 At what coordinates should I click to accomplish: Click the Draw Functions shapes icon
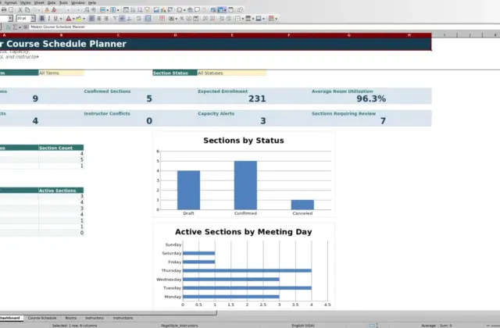click(x=240, y=10)
